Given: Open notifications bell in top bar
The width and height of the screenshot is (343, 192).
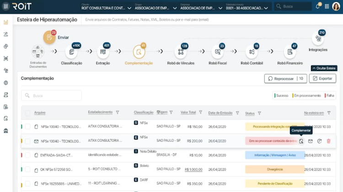Looking at the screenshot, I should tap(318, 6).
